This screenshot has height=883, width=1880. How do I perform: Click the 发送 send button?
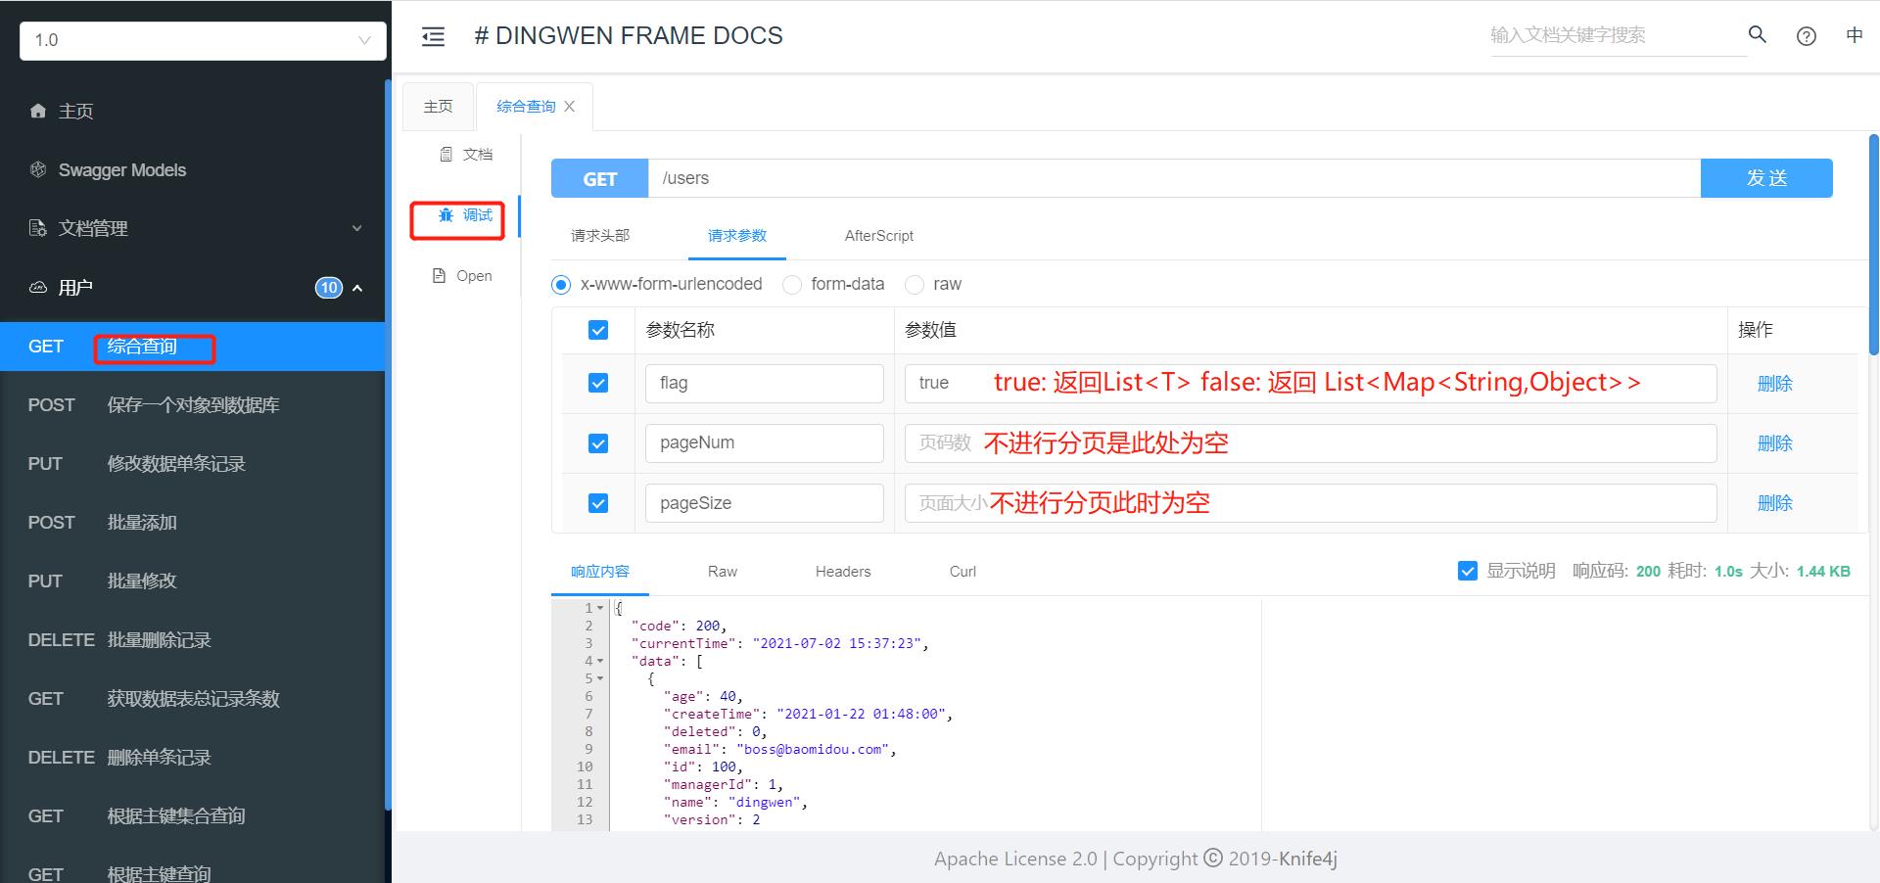point(1766,178)
